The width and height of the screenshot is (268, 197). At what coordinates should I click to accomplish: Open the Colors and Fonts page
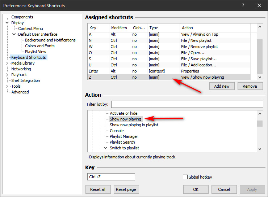point(39,46)
